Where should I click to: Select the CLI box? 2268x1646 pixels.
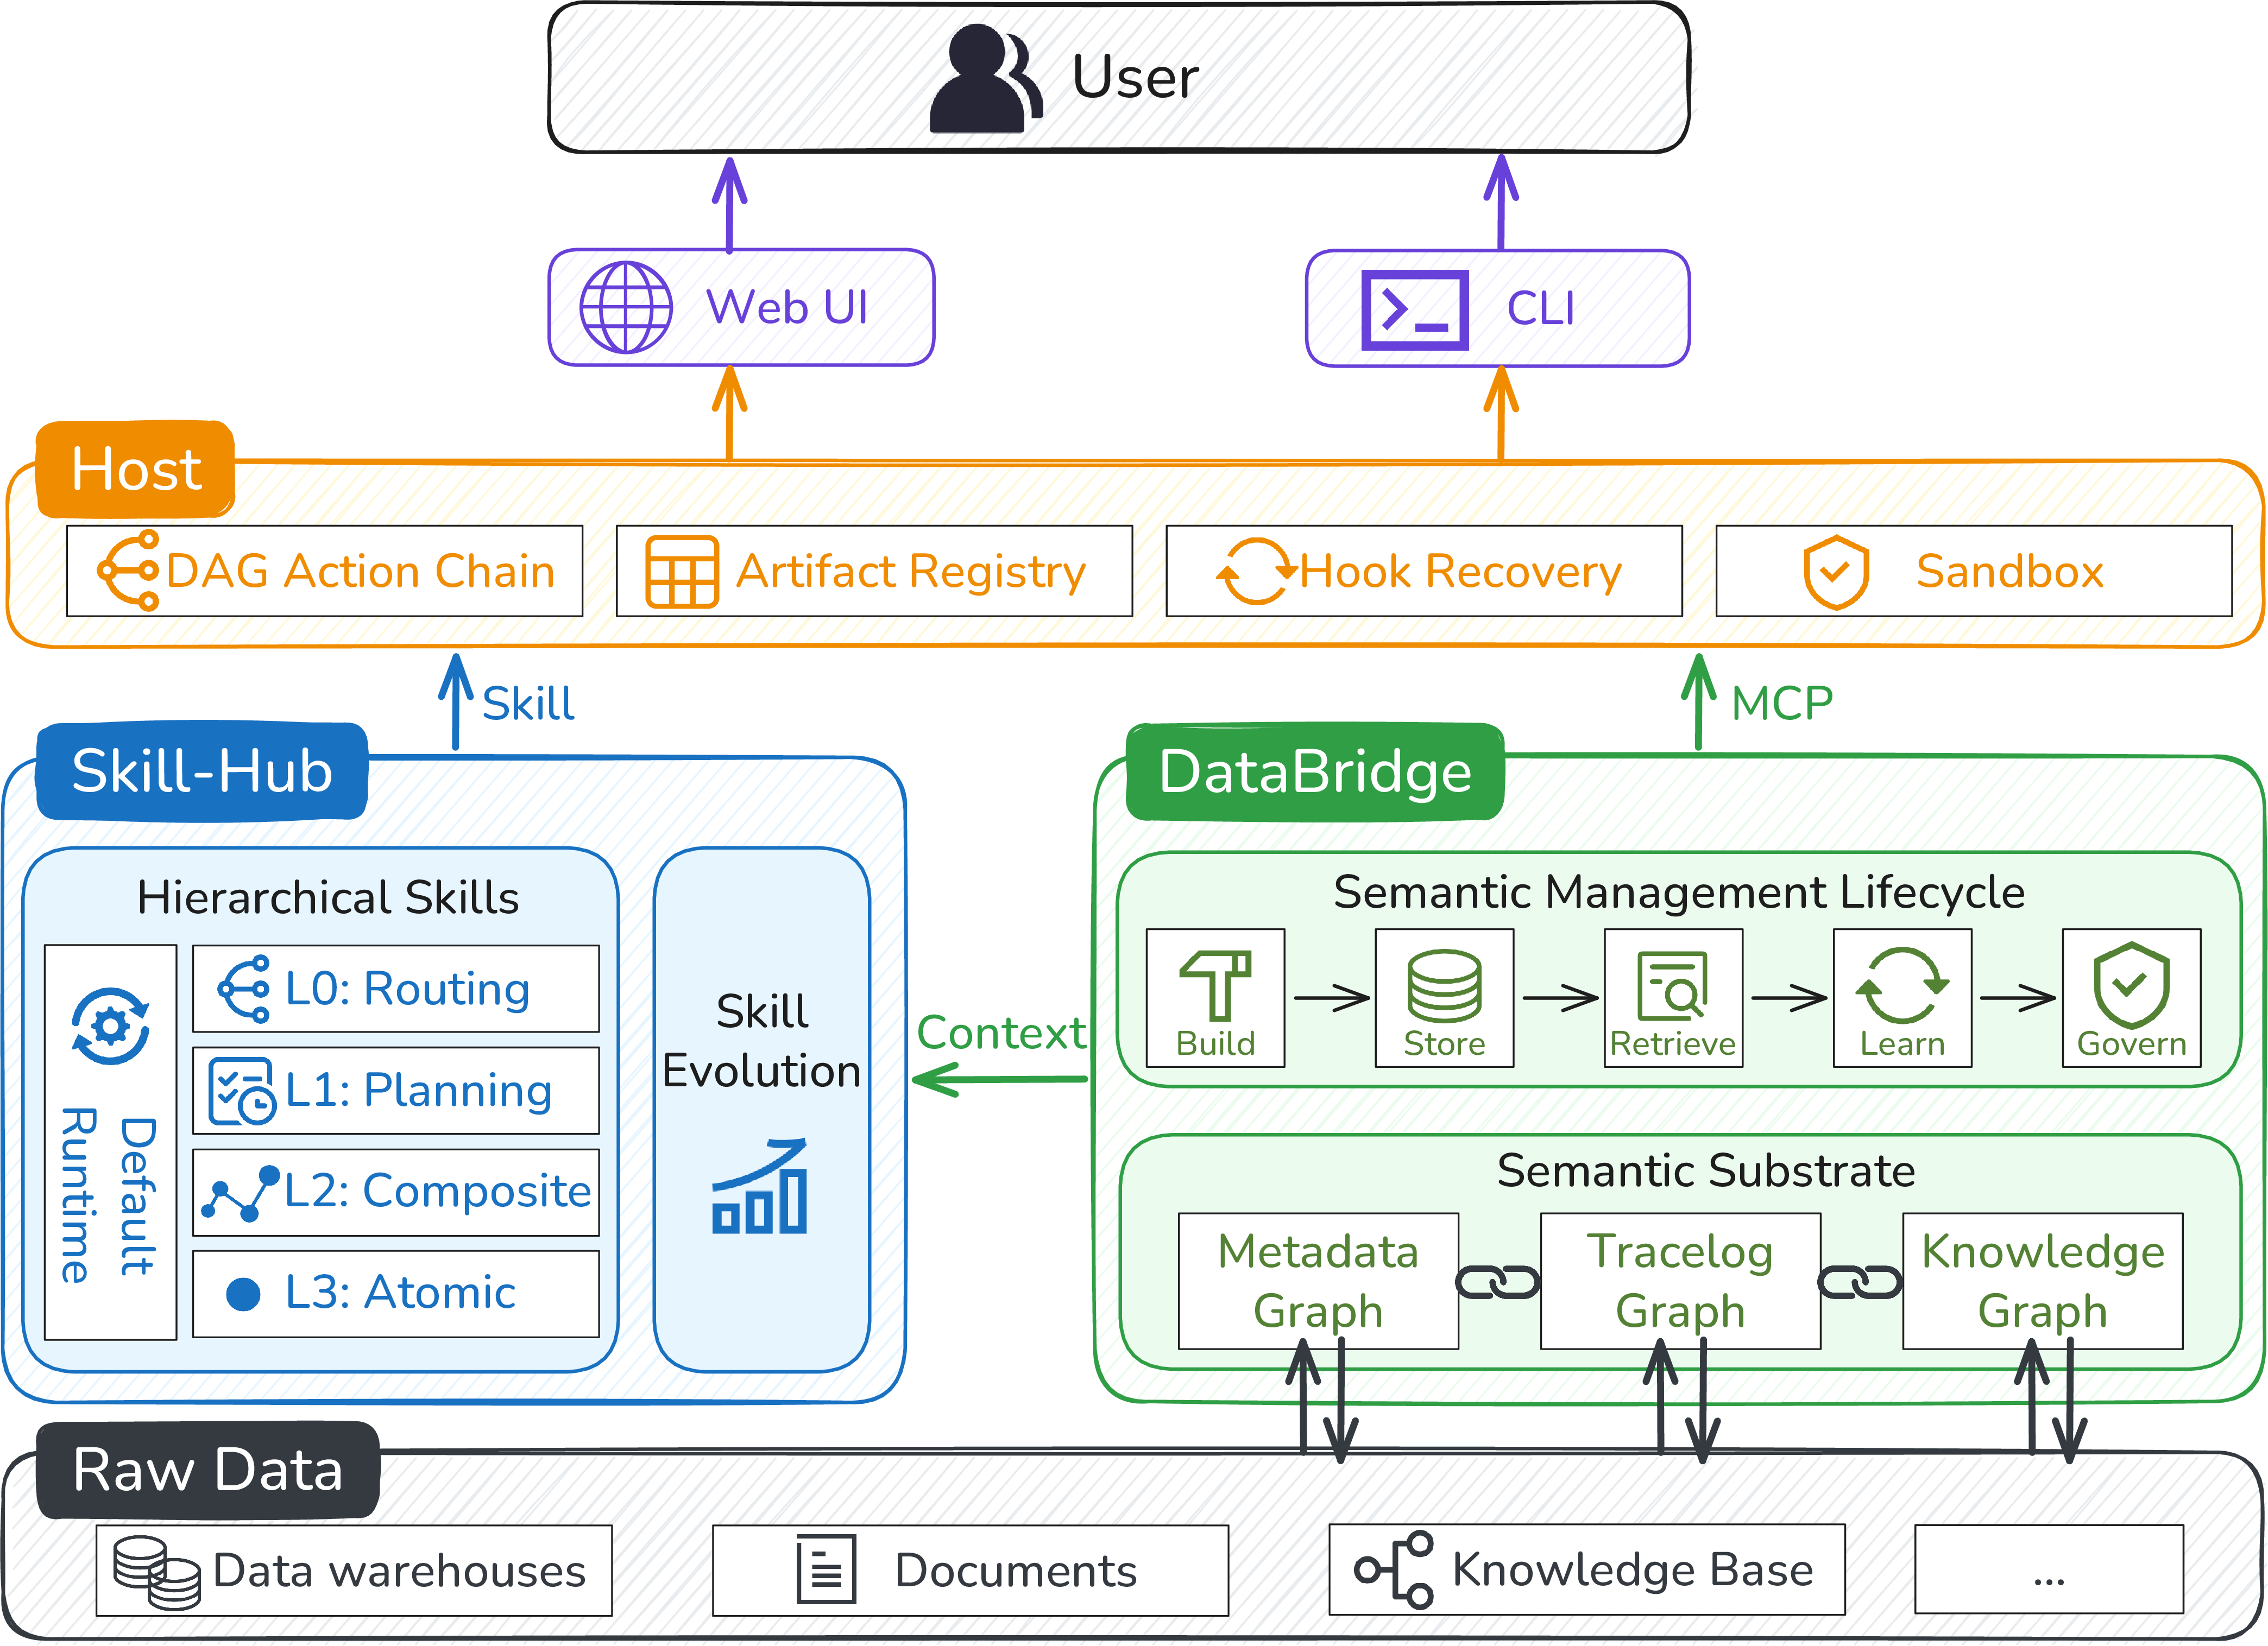click(x=1498, y=309)
